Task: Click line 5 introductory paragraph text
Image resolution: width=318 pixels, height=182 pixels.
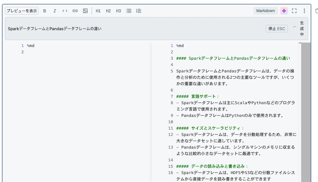Action: coord(235,78)
